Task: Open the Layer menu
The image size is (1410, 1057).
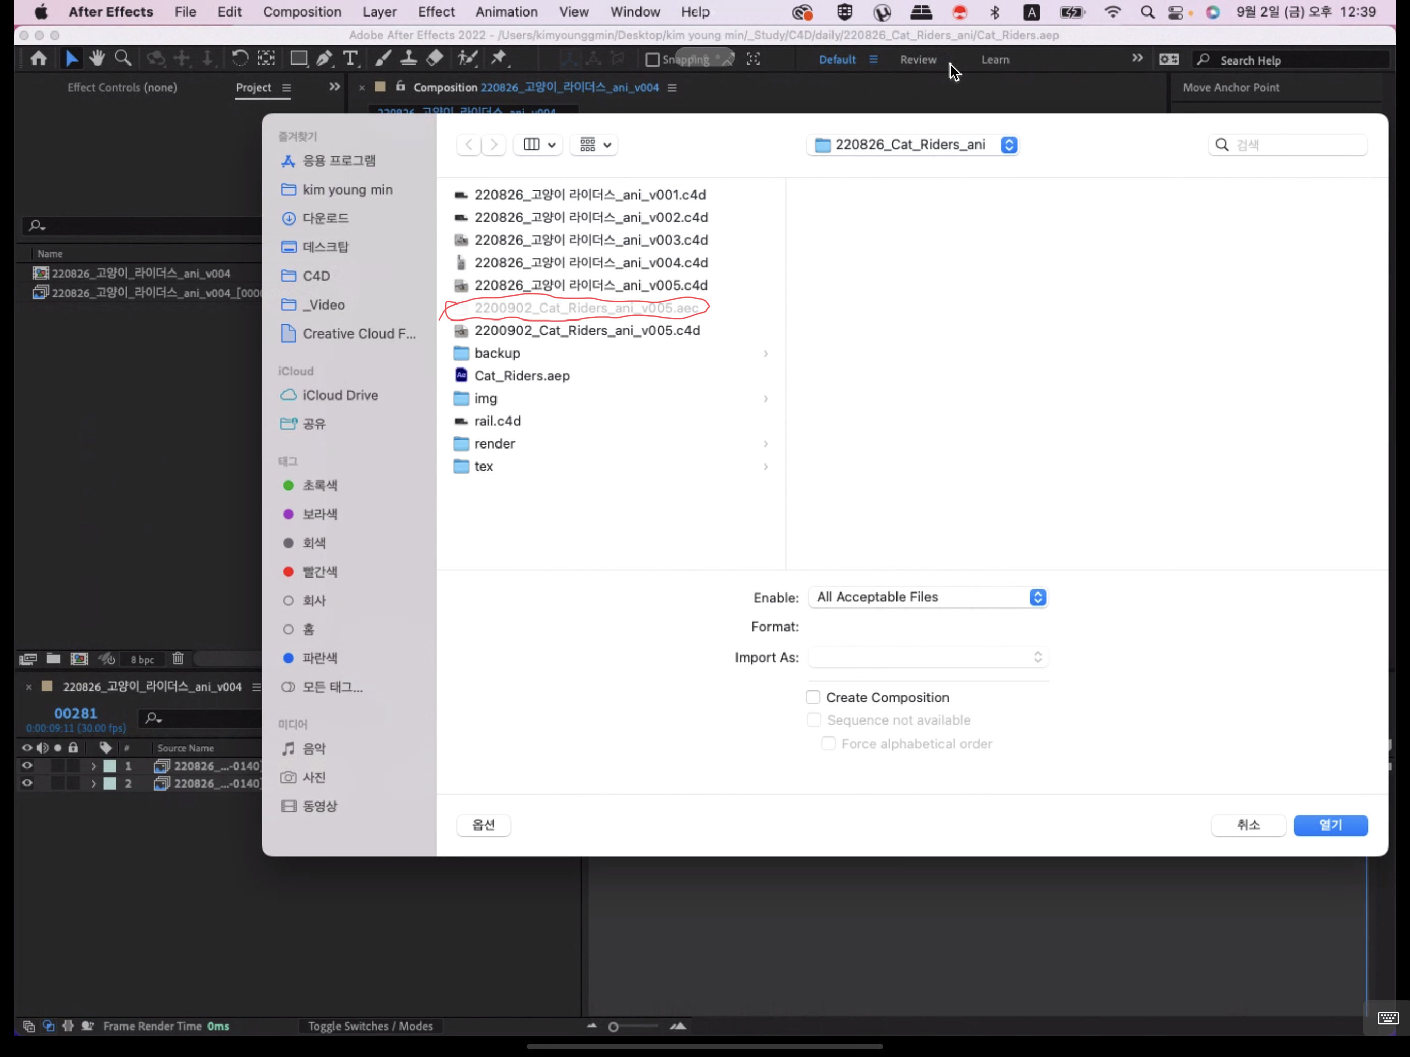Action: 379,11
